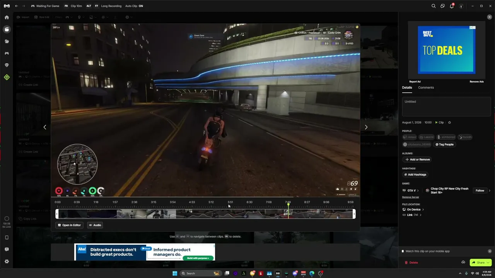
Task: Open the mobile device sidebar icon
Action: pos(7,237)
